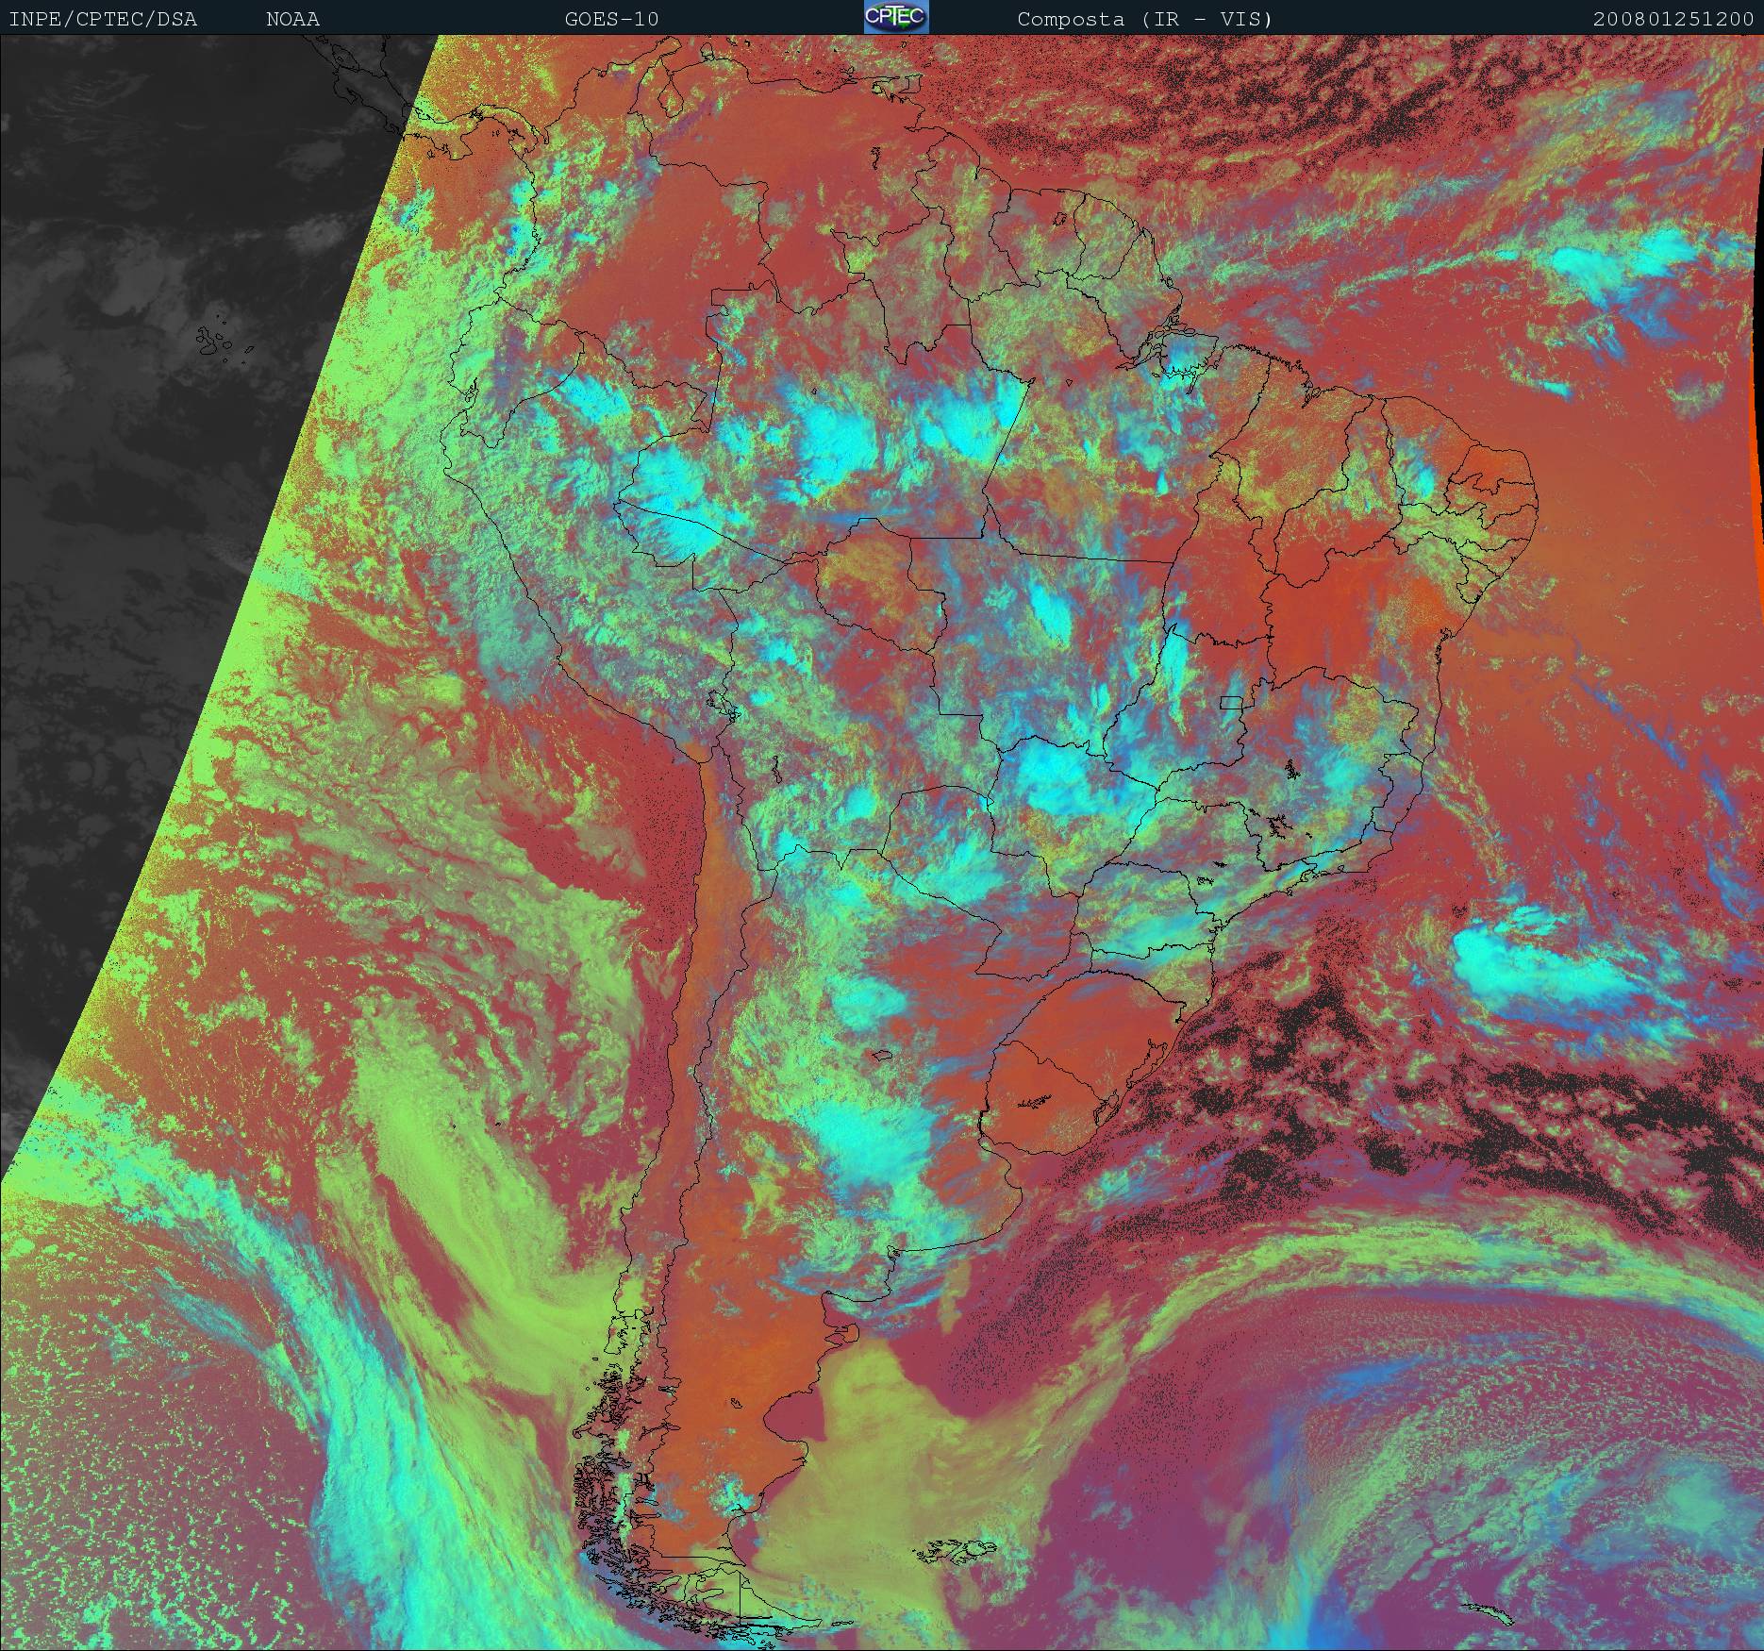The width and height of the screenshot is (1764, 1651).
Task: Select the 200801251200 timestamp
Action: pos(1672,19)
